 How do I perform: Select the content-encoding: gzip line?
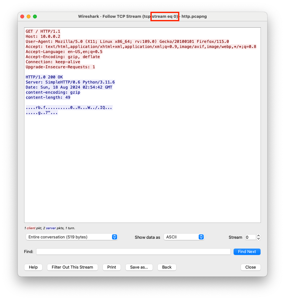[53, 92]
